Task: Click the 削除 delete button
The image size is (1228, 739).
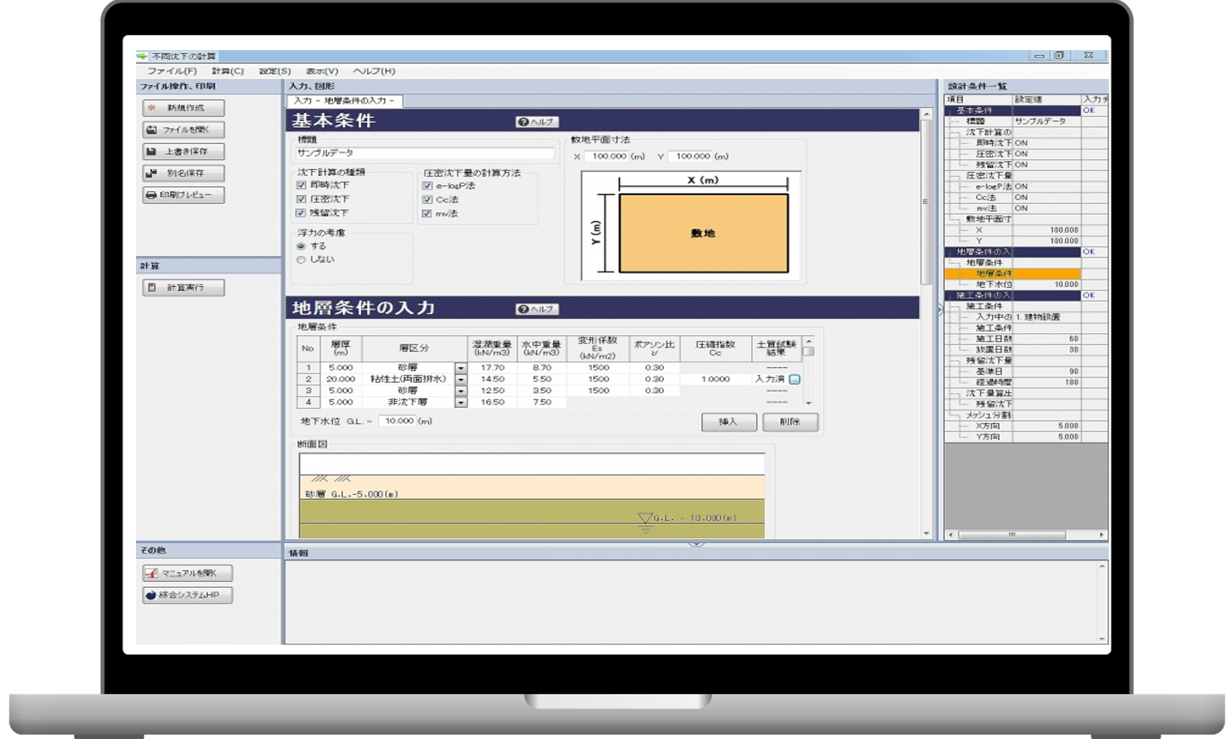Action: click(x=790, y=422)
